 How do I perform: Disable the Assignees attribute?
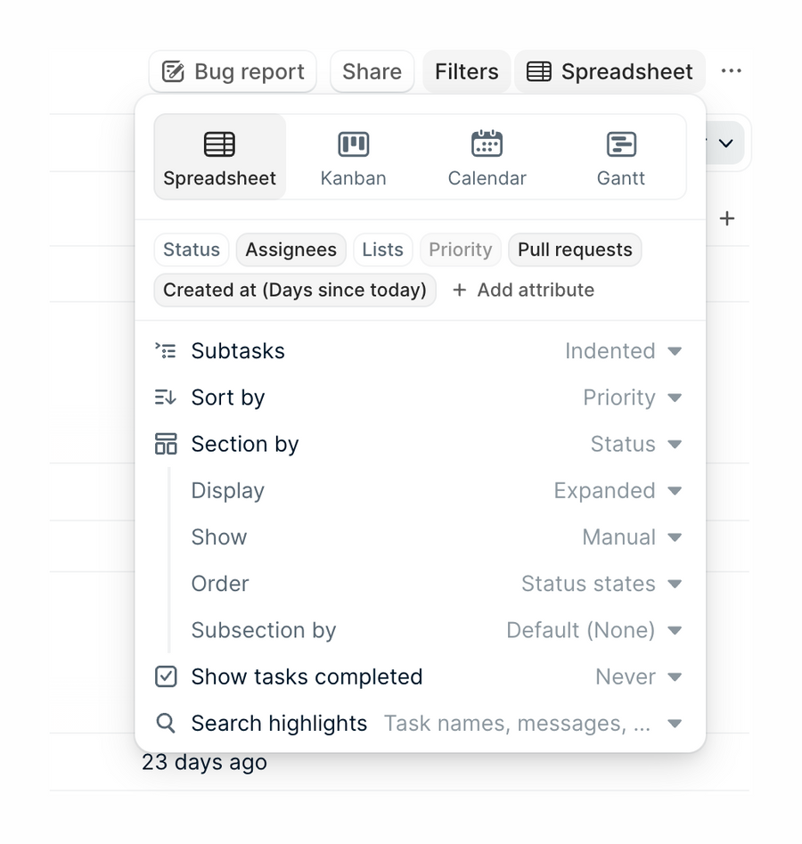291,250
